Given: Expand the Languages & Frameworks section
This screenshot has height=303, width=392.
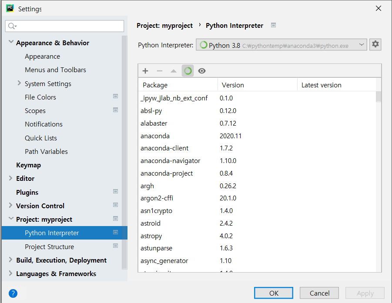Looking at the screenshot, I should point(10,273).
